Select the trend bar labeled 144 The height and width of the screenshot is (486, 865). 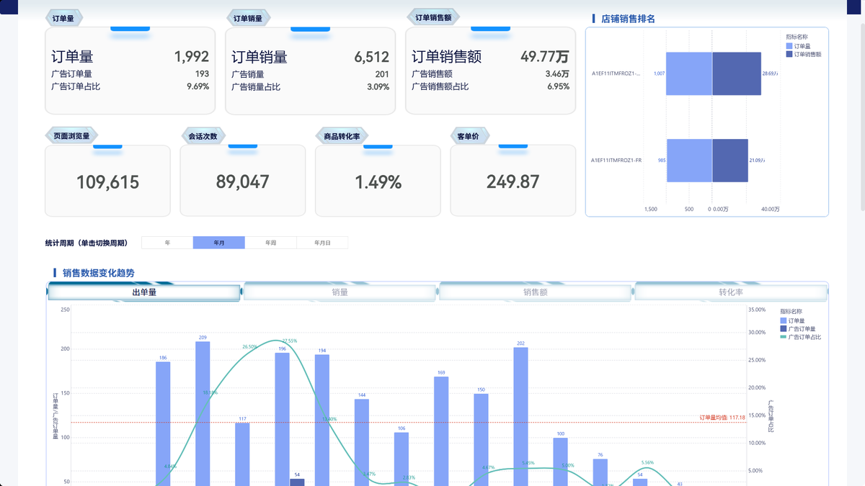362,442
